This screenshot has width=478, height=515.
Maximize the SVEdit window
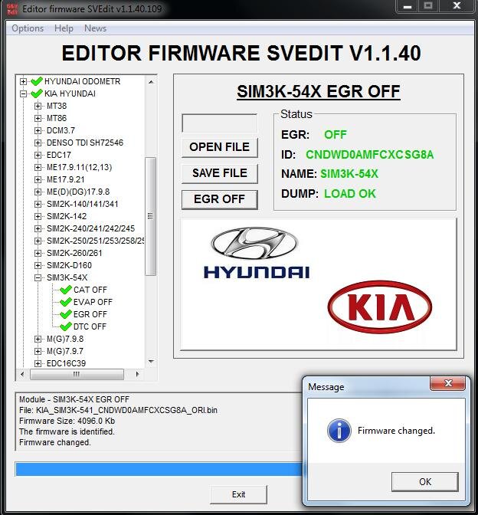(427, 6)
